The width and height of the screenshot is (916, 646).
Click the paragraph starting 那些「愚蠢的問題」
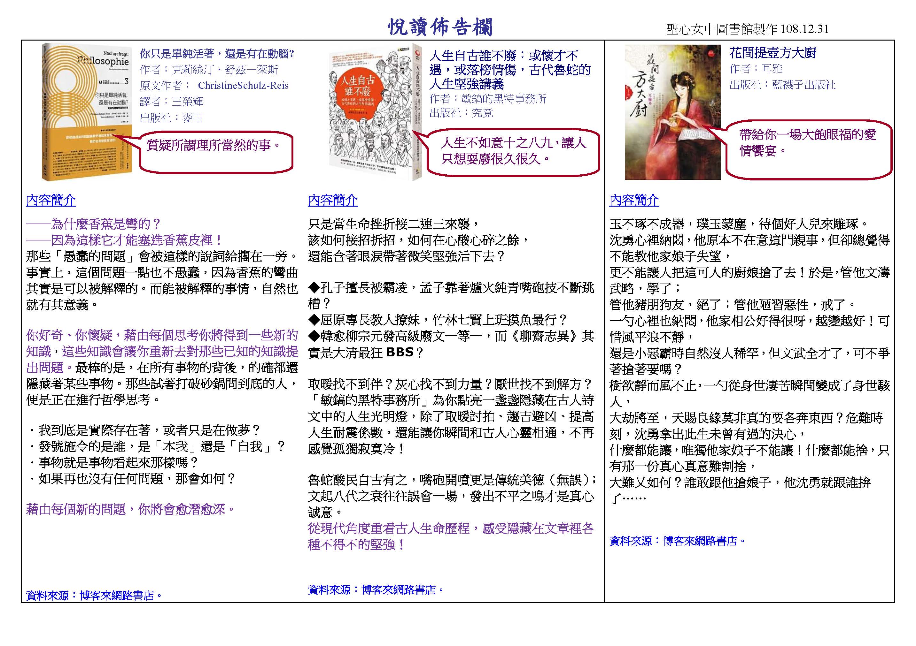[x=162, y=281]
